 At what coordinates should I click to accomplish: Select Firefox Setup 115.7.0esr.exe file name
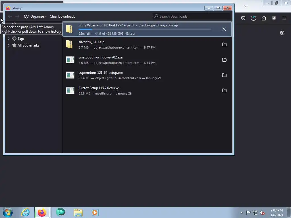[x=99, y=88]
